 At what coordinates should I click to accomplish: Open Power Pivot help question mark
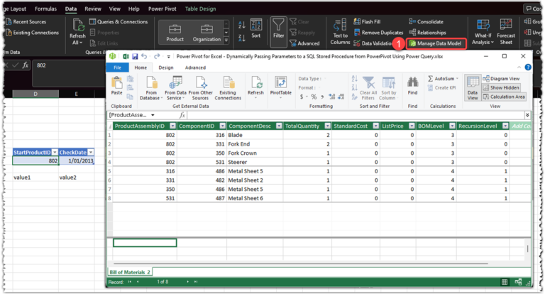click(x=528, y=67)
